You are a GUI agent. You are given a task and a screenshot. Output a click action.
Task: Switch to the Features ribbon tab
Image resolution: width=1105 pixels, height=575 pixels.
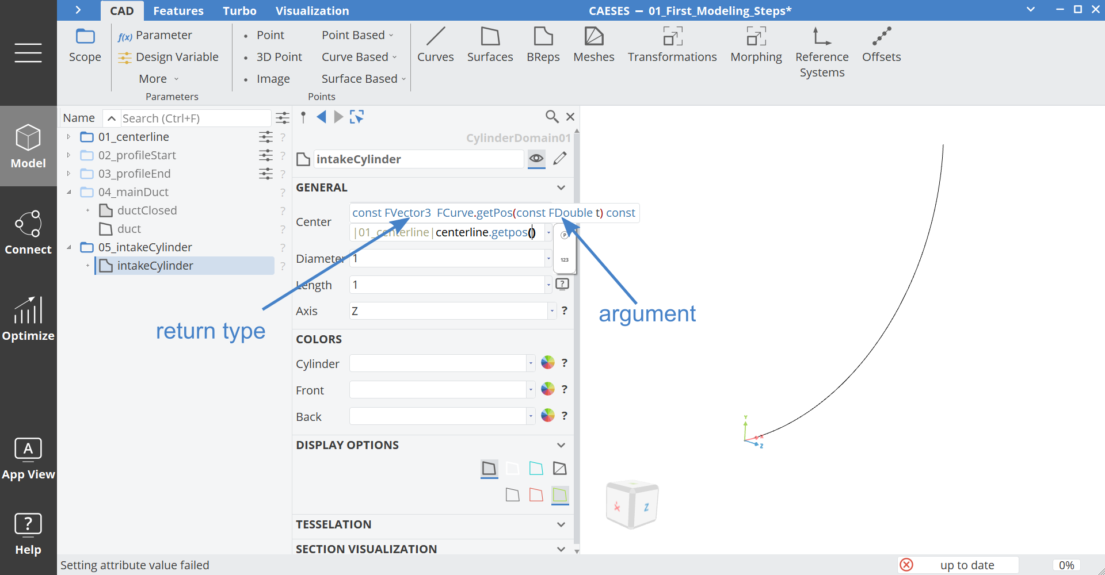tap(178, 10)
